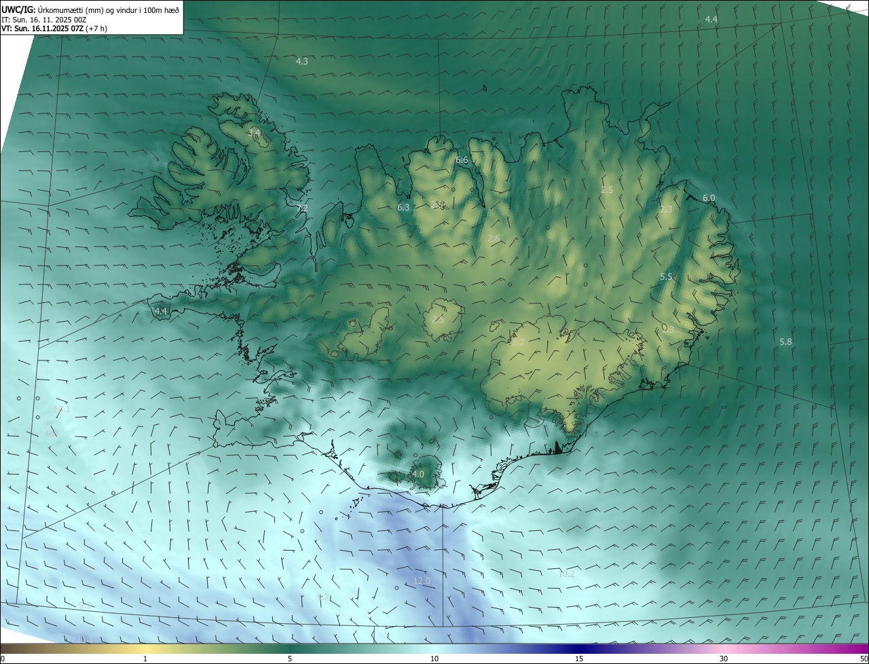Screen dimensions: 869x664
Task: Click the 10.1 value in the southwest sea
Action: 62,409
